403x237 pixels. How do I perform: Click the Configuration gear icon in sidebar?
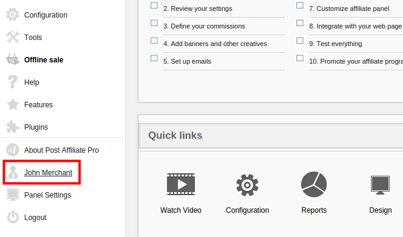click(13, 15)
